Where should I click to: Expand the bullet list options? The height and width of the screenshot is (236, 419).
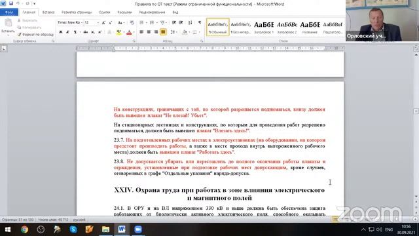[x=146, y=23]
